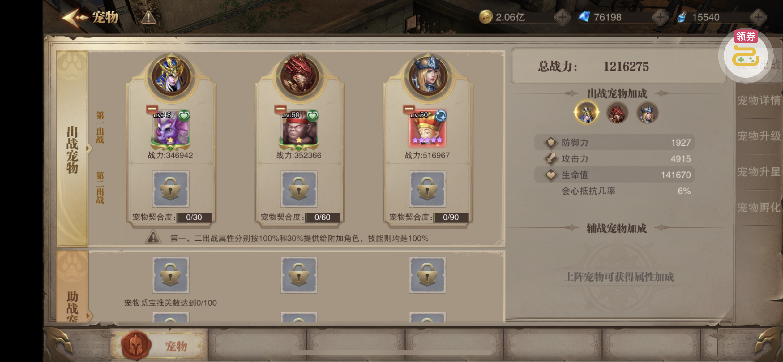Select the red monkey pet Lv:50

[x=299, y=128]
